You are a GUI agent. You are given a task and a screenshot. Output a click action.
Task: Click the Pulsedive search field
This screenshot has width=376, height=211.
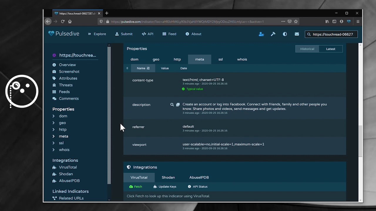click(331, 34)
